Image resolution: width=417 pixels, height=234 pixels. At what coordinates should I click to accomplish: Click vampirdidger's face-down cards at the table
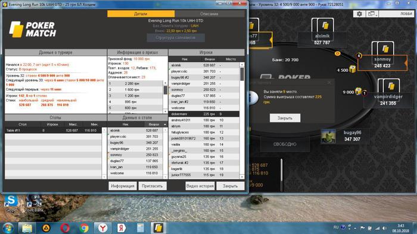(x=389, y=86)
